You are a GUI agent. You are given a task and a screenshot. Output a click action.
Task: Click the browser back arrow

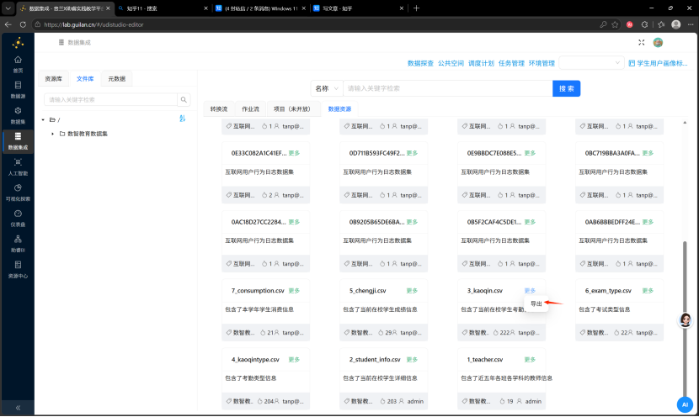pyautogui.click(x=8, y=24)
